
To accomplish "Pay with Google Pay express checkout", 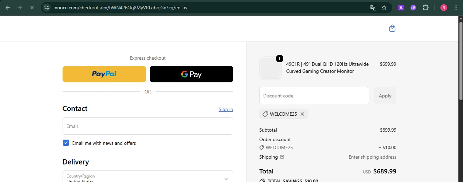I will point(191,74).
